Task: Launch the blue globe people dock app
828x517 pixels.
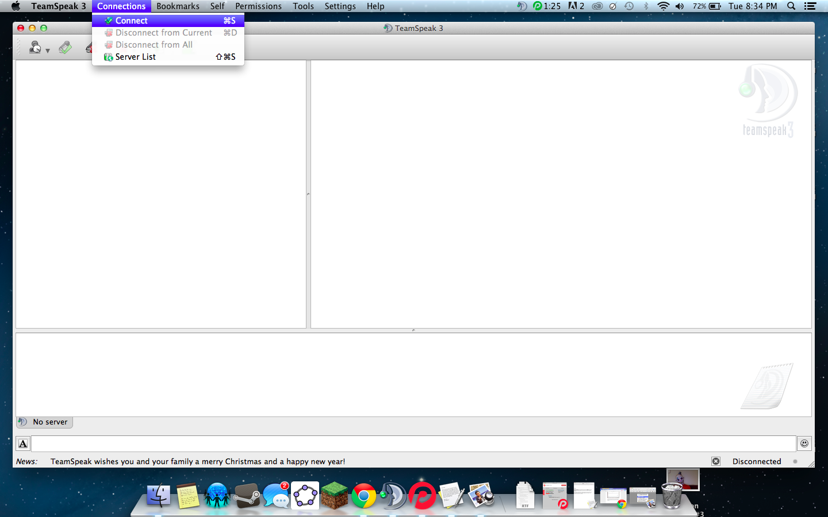Action: pyautogui.click(x=217, y=496)
